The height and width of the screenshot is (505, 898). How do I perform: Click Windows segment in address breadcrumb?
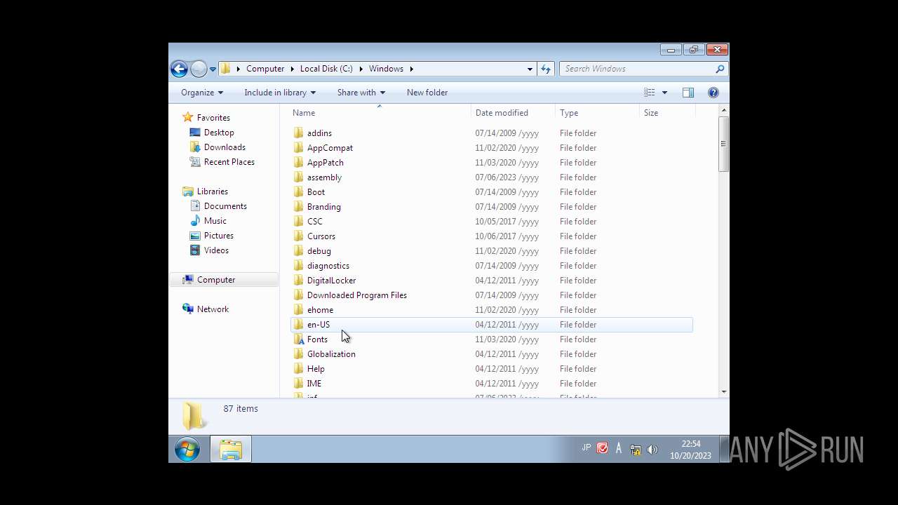386,69
